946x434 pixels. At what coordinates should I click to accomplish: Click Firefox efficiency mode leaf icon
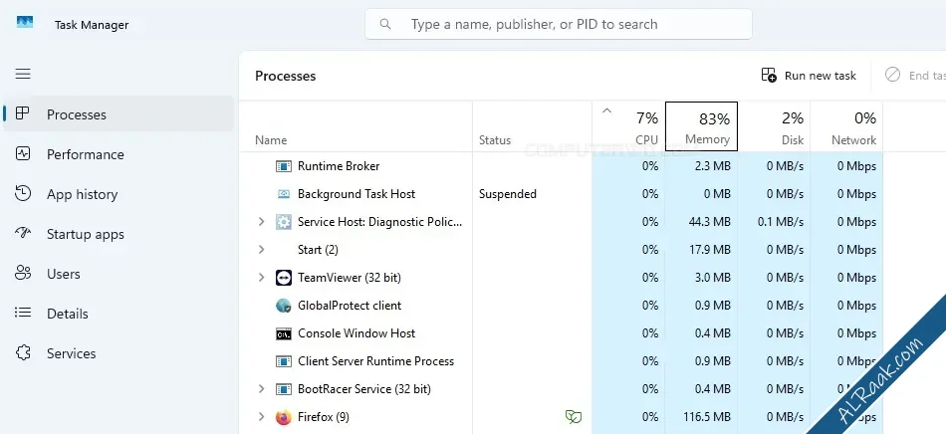(574, 416)
